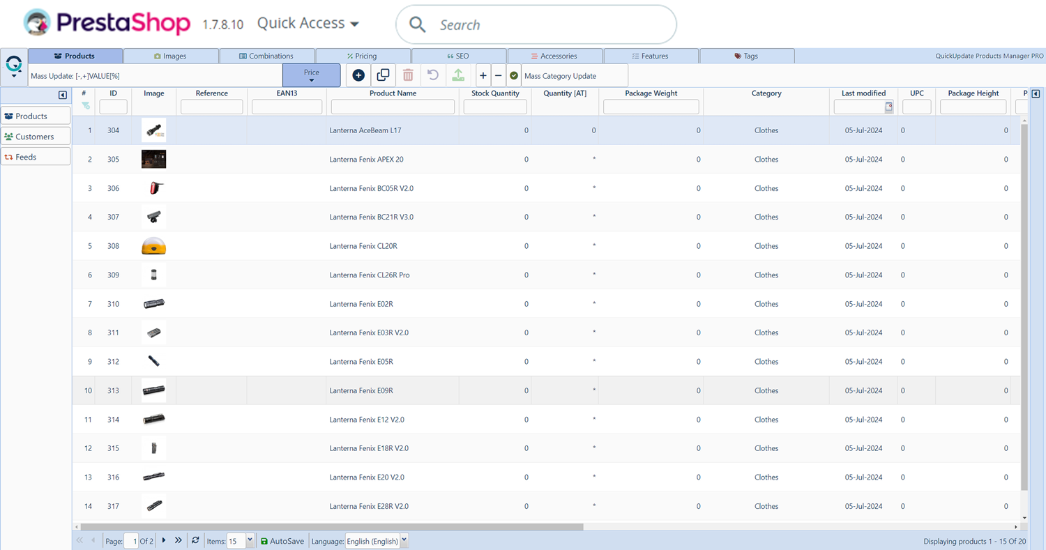This screenshot has width=1046, height=550.
Task: Open Customers in the left sidebar
Action: point(35,137)
